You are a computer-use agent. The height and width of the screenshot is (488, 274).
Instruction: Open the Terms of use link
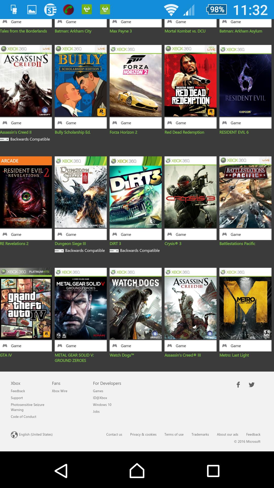[x=174, y=434]
